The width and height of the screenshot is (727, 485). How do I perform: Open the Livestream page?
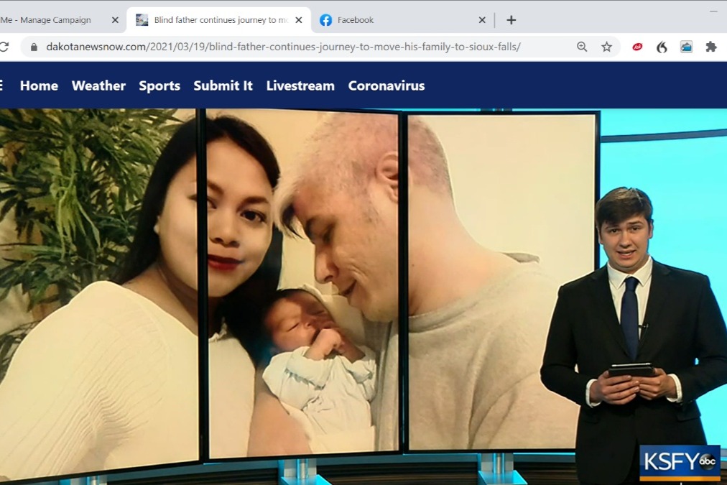tap(300, 86)
